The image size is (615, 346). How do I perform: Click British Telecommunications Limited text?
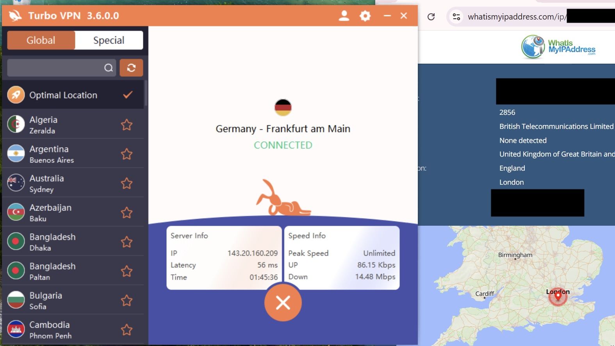[556, 127]
